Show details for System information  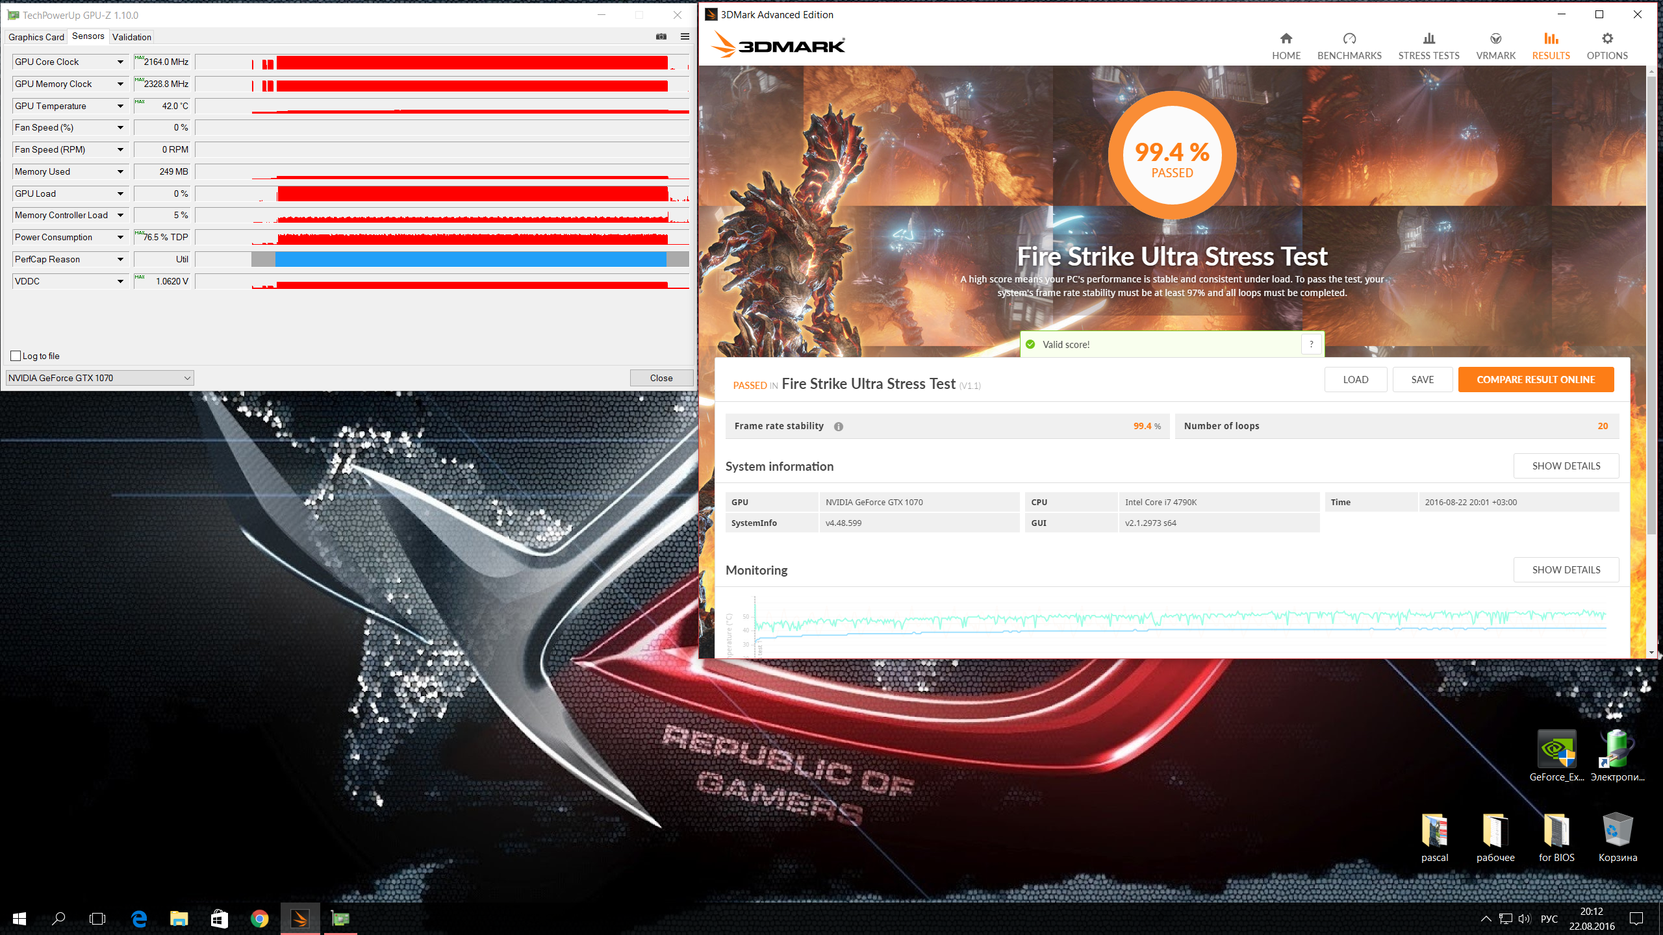pyautogui.click(x=1566, y=466)
